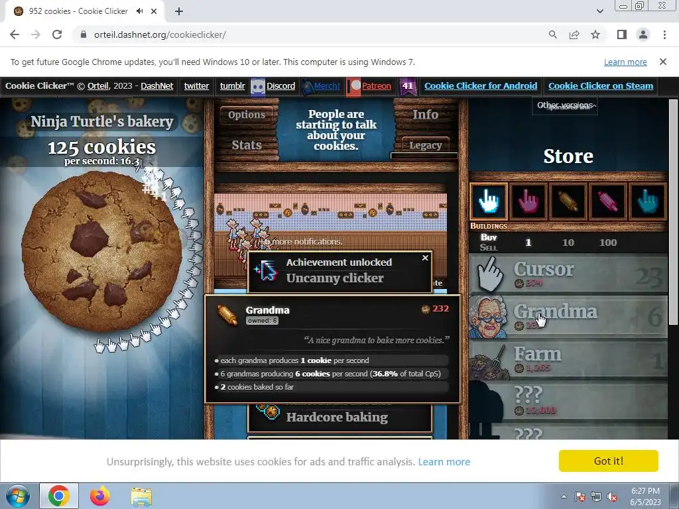Open the Discord link
This screenshot has width=679, height=509.
click(x=280, y=85)
